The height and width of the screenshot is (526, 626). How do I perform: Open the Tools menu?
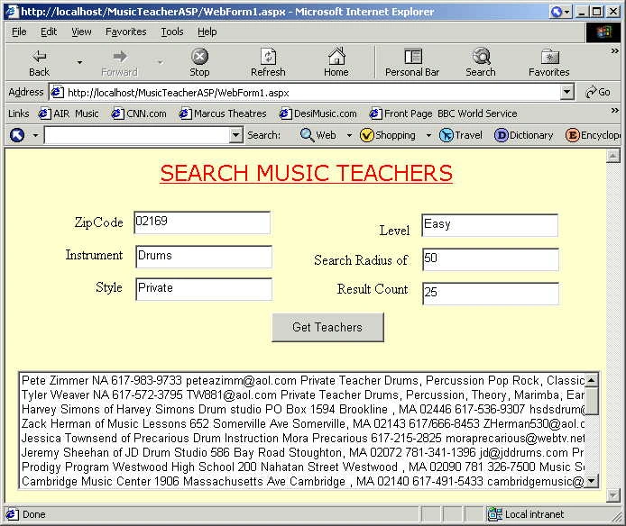(x=172, y=32)
